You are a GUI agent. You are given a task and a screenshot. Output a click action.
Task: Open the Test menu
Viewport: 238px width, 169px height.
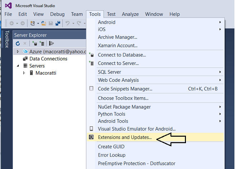[111, 14]
